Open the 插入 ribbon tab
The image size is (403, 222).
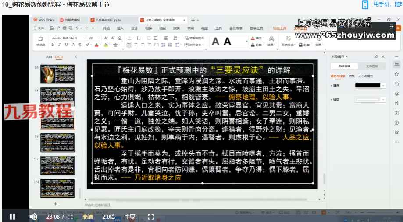click(x=120, y=28)
